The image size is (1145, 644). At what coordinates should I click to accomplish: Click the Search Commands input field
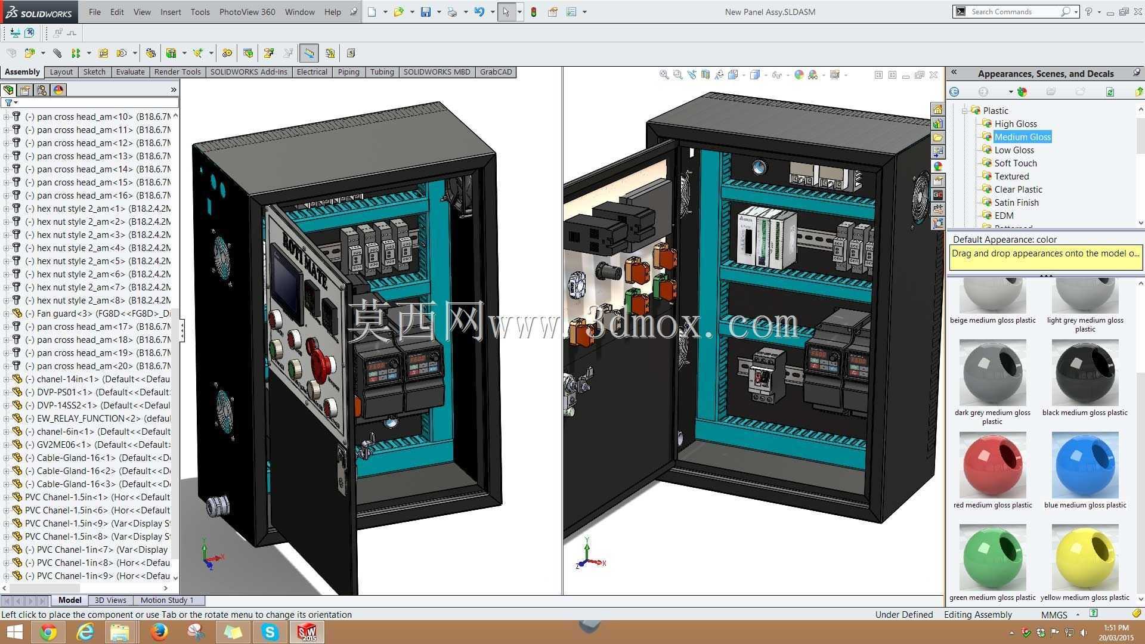1014,12
